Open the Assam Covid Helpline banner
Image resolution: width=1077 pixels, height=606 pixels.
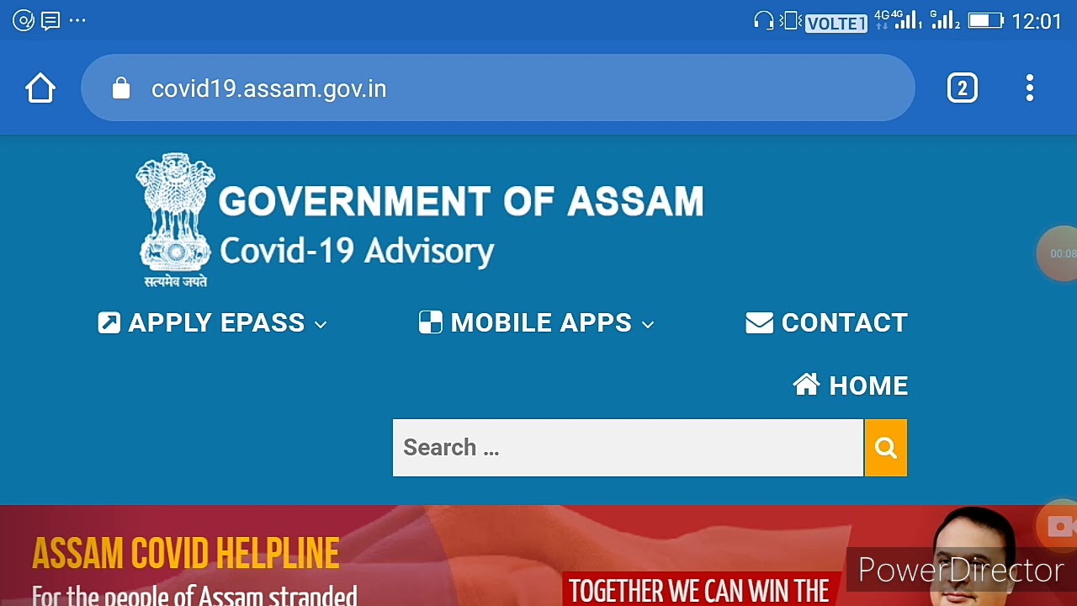click(538, 555)
